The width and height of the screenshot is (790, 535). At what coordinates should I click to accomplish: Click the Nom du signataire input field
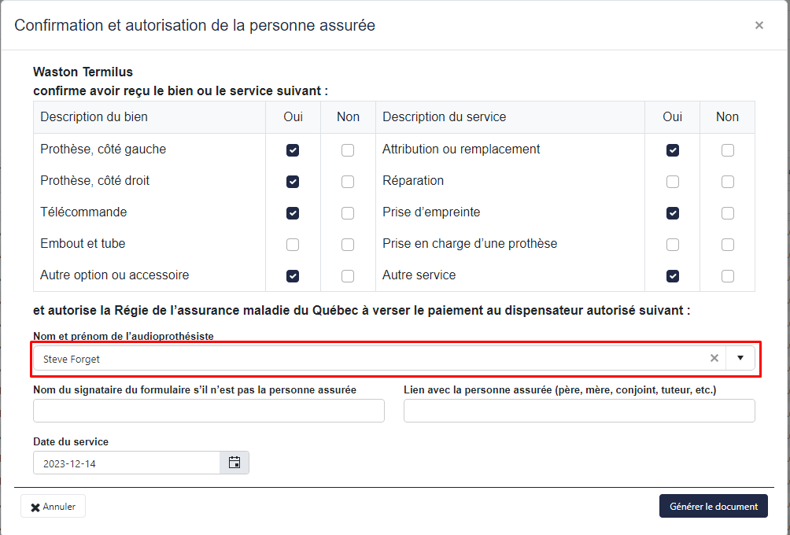tap(209, 411)
